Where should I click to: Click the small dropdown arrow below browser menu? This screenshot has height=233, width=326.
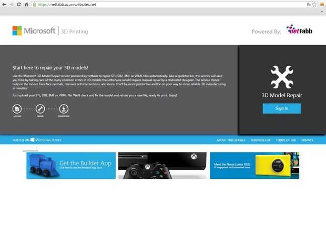click(x=322, y=12)
